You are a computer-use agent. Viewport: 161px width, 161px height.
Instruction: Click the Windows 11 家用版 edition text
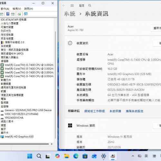point(120,137)
